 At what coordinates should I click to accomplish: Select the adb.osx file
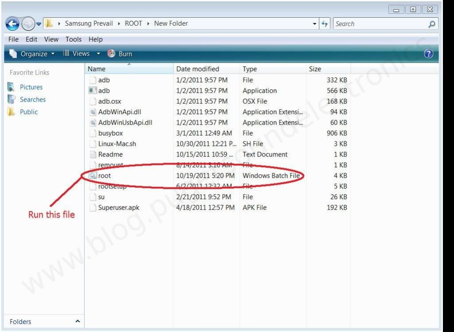coord(110,102)
